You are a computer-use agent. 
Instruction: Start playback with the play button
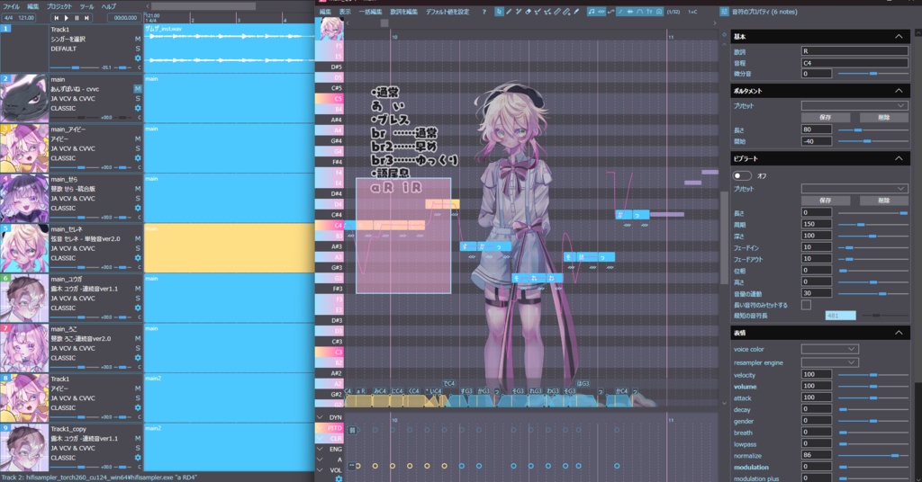click(67, 18)
